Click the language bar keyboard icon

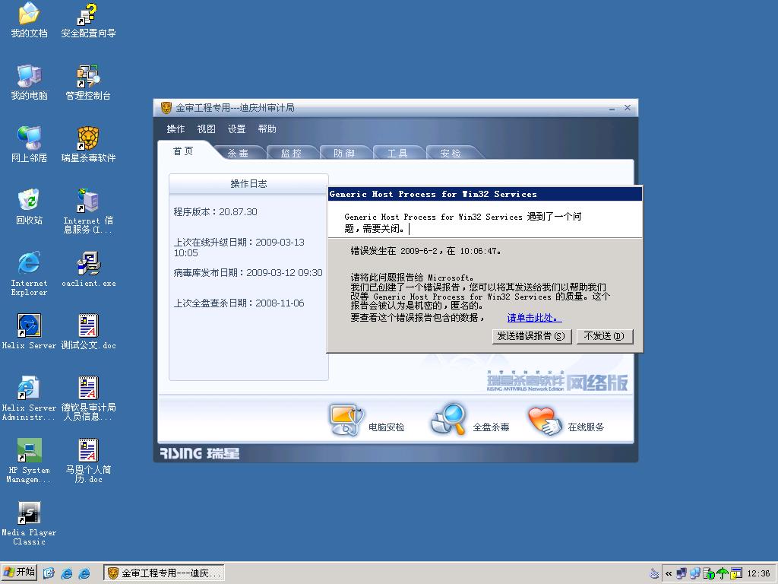pyautogui.click(x=654, y=573)
